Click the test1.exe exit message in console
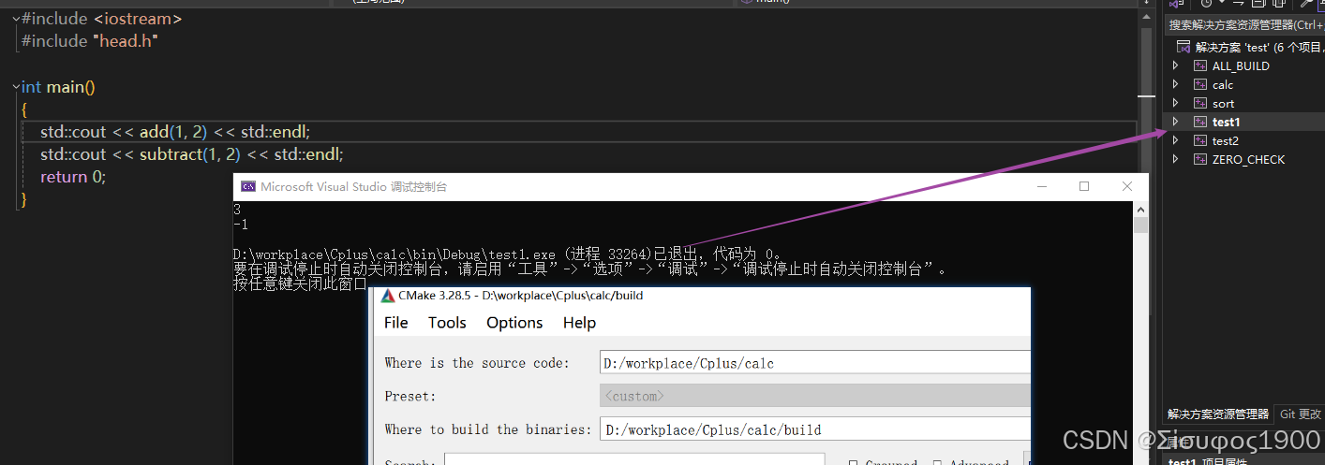This screenshot has height=465, width=1325. click(x=509, y=254)
